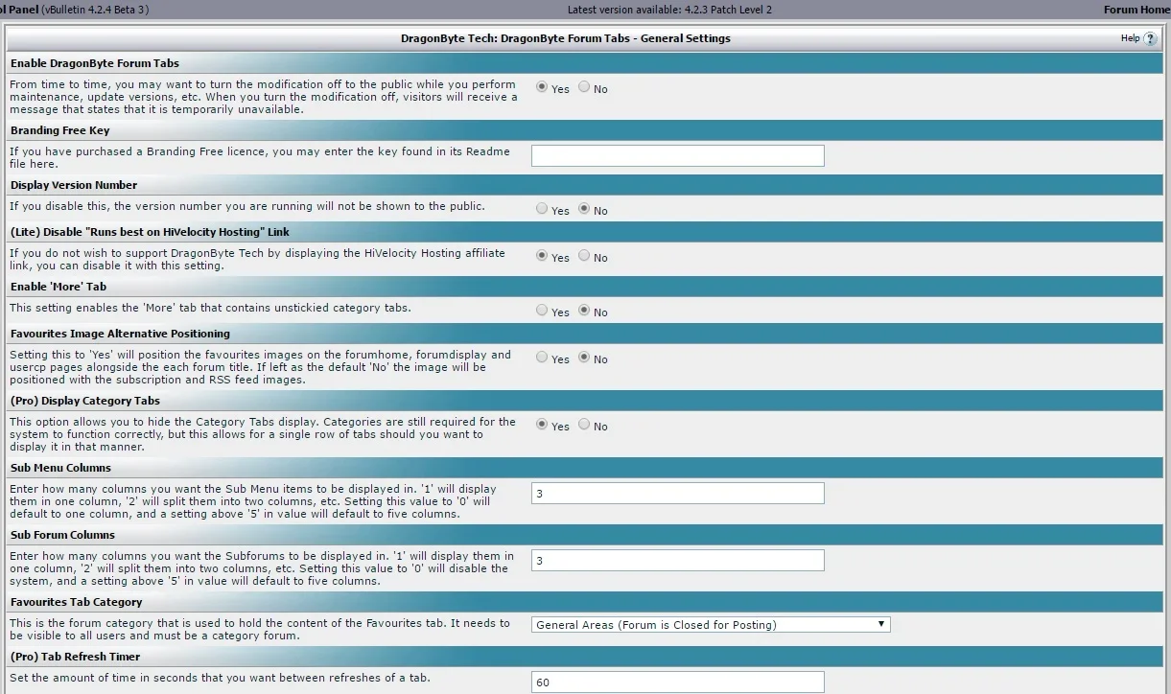Click the General Settings page title
Screen dimensions: 1171x694
[x=566, y=38]
